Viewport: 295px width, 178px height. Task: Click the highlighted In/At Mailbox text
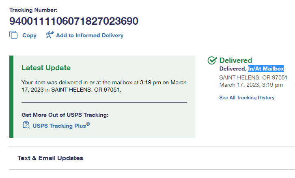(266, 69)
